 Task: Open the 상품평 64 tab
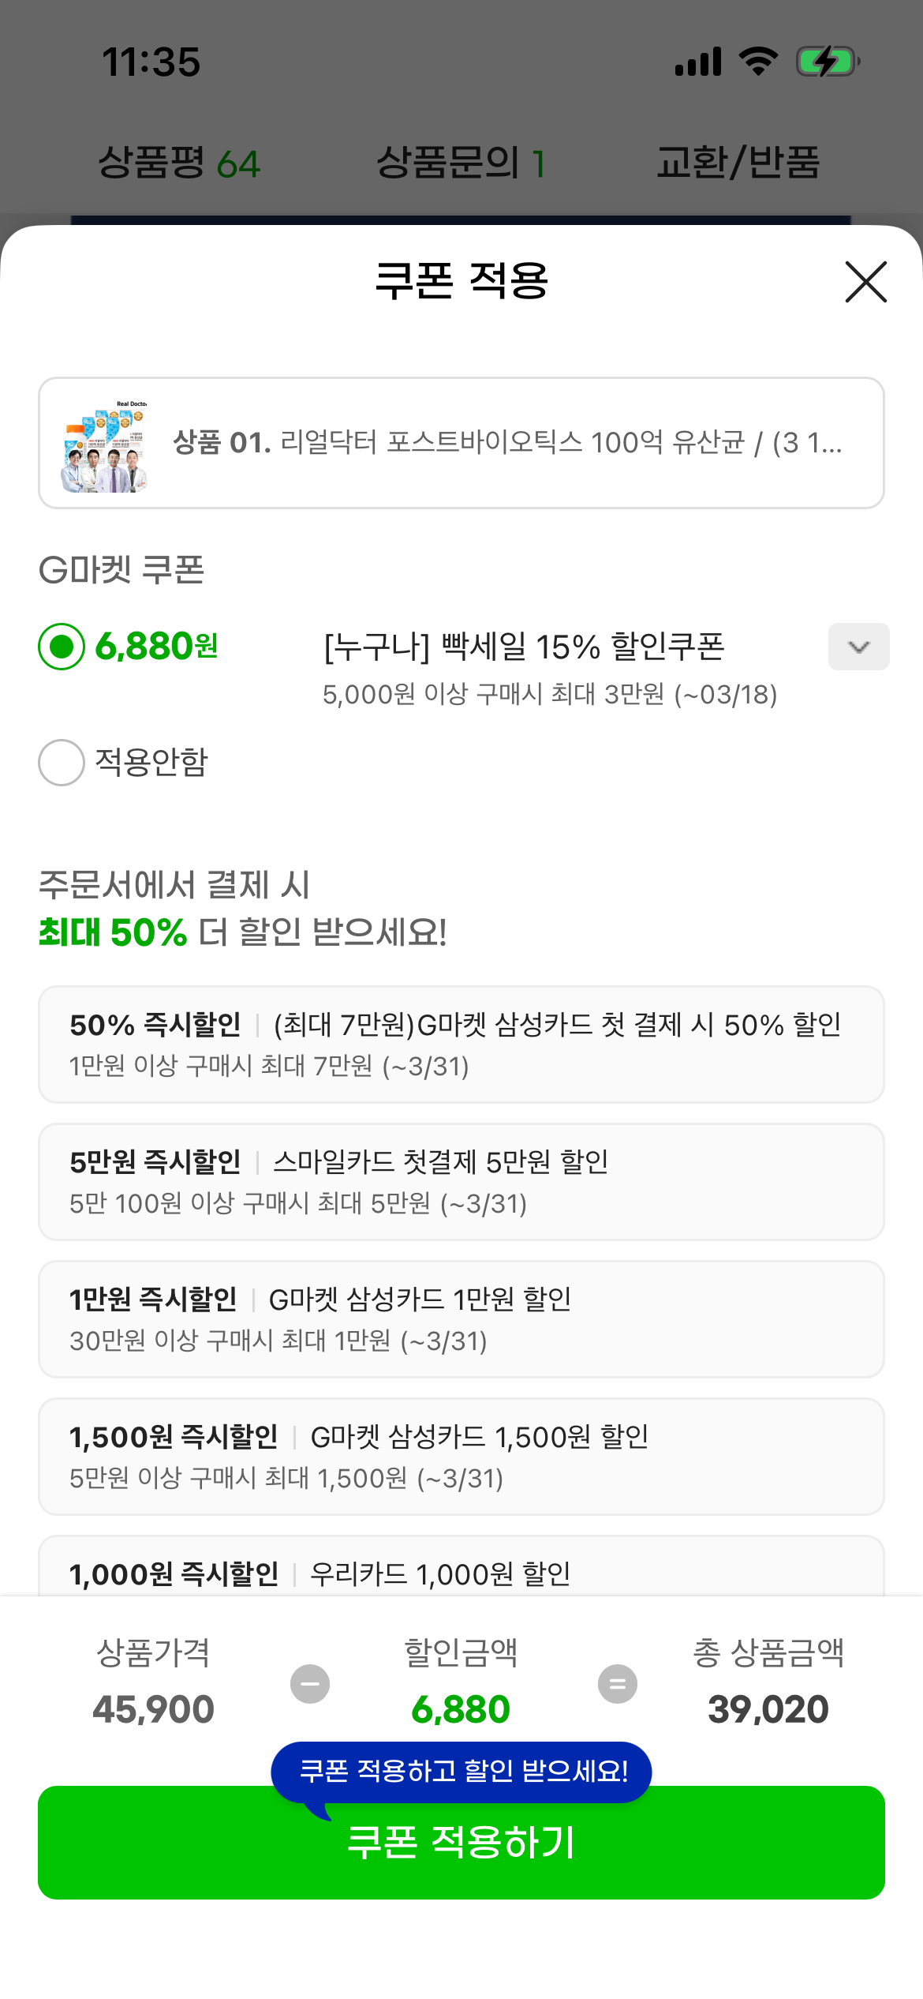[179, 163]
